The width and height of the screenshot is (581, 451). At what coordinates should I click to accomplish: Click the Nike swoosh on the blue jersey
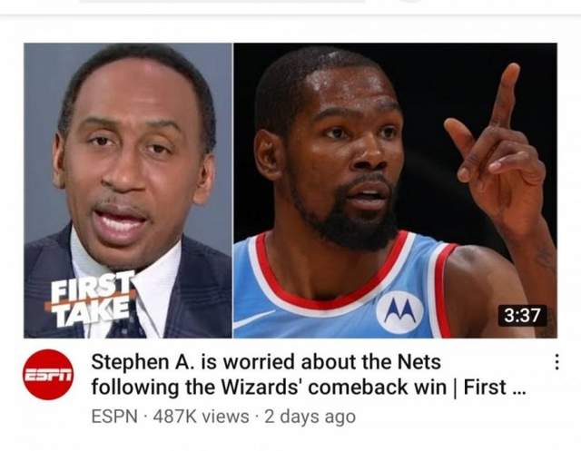[254, 319]
